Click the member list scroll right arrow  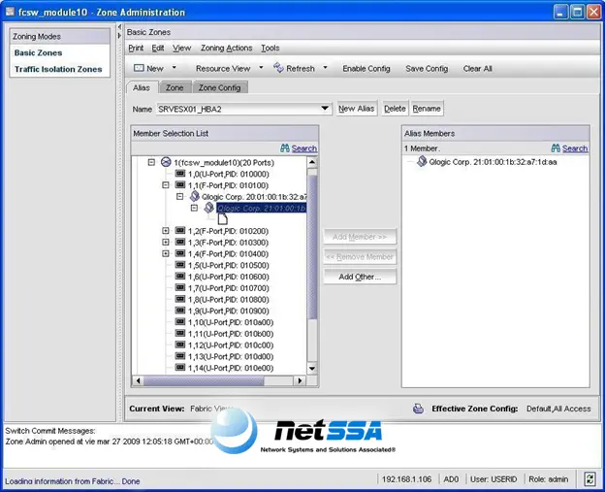tap(300, 380)
